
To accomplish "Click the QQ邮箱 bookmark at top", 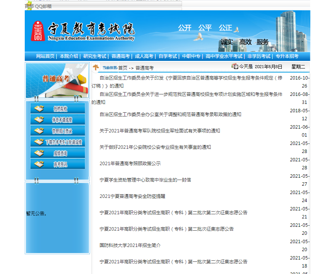I will [x=43, y=6].
